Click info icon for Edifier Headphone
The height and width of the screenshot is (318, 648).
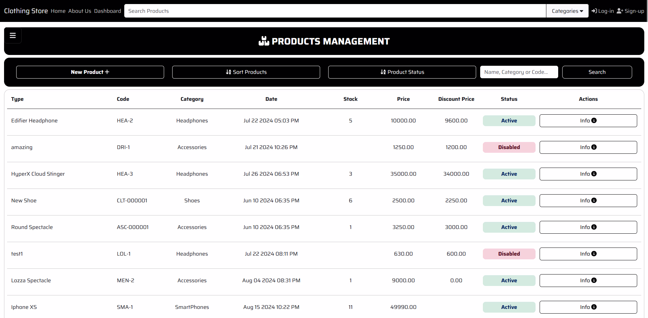click(x=594, y=120)
